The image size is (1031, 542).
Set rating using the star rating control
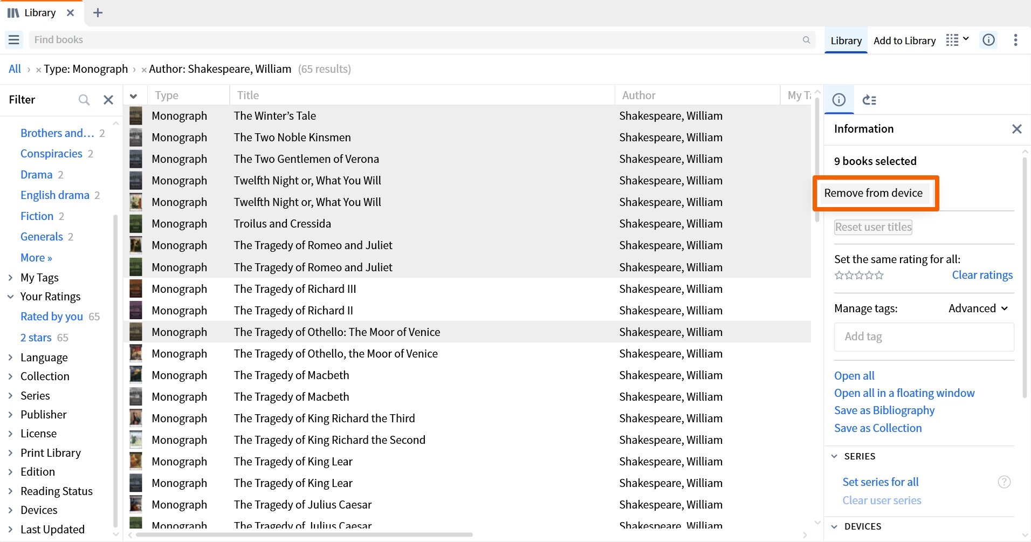859,276
